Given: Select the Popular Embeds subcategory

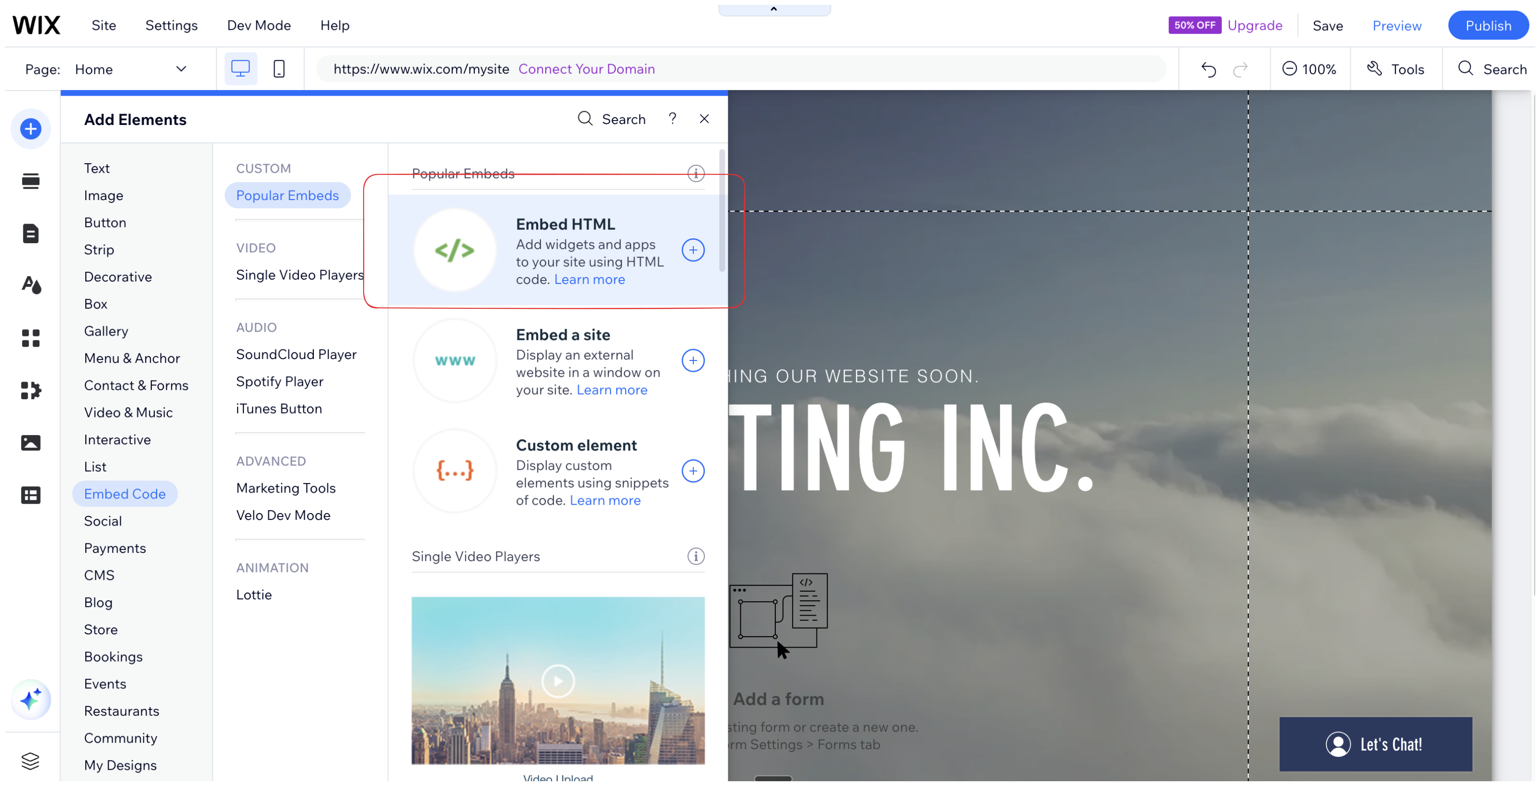Looking at the screenshot, I should click(287, 195).
